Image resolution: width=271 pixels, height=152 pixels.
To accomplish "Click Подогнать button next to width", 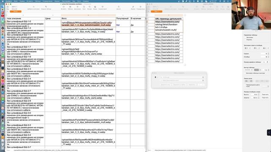I will click(265, 98).
